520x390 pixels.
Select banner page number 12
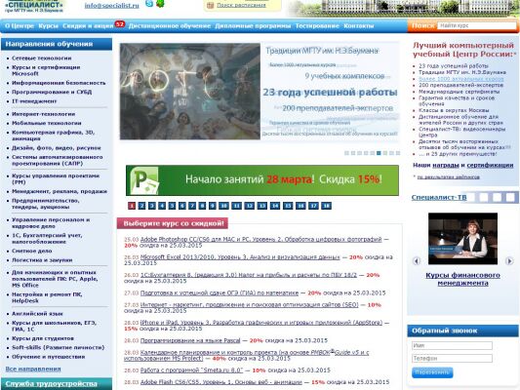pyautogui.click(x=250, y=206)
